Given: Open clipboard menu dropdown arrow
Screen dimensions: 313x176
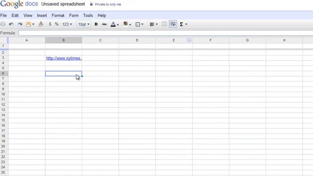Looking at the screenshot, I should coord(33,24).
